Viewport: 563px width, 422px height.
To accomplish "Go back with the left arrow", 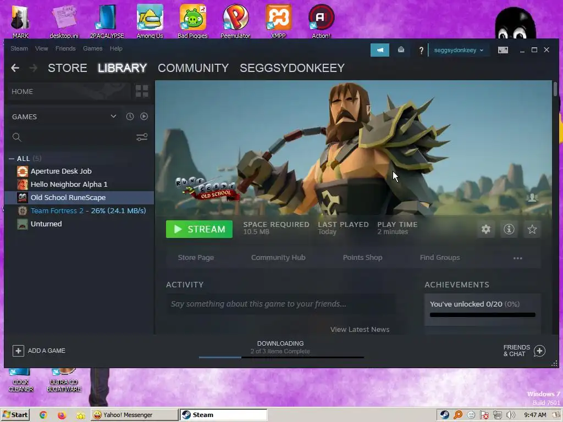I will (x=15, y=68).
